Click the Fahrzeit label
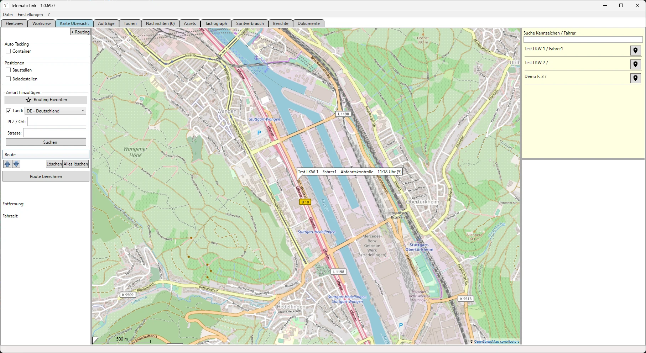The image size is (646, 353). click(x=10, y=216)
